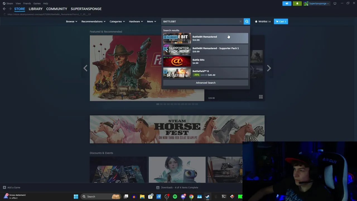The height and width of the screenshot is (201, 357).
Task: Open the shopping Cart button
Action: click(x=281, y=21)
